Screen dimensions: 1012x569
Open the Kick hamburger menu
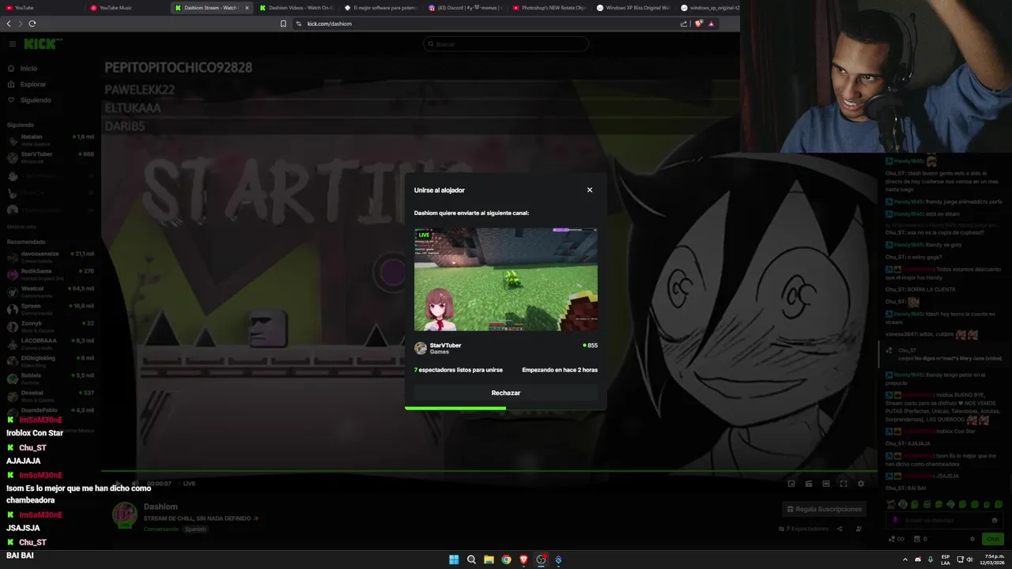[12, 44]
